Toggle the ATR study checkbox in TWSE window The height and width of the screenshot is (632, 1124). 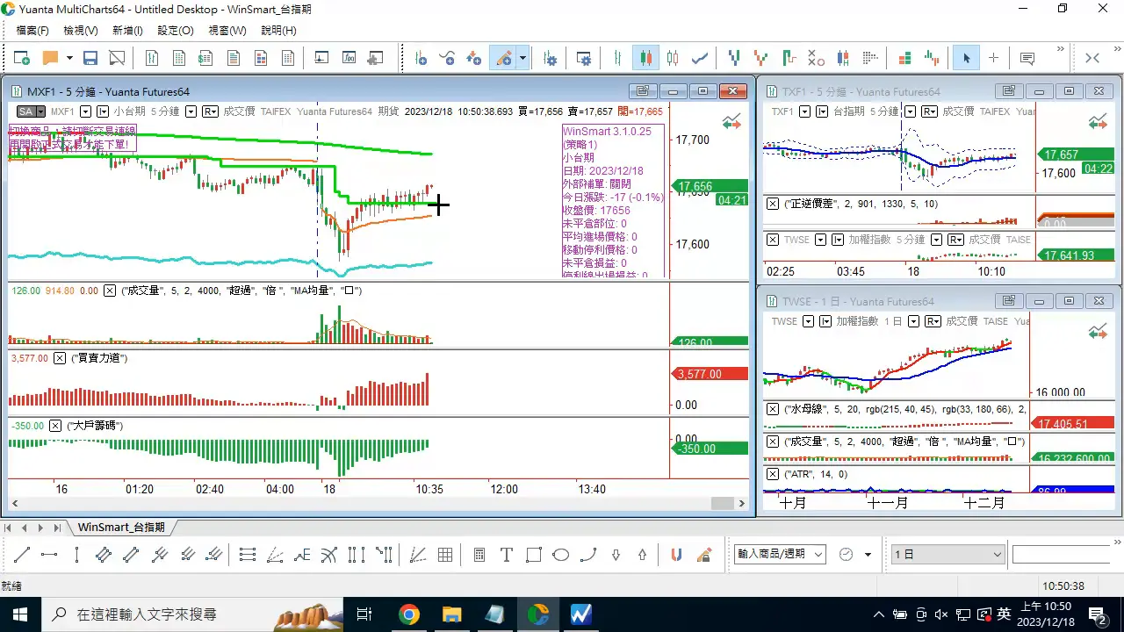pos(773,474)
